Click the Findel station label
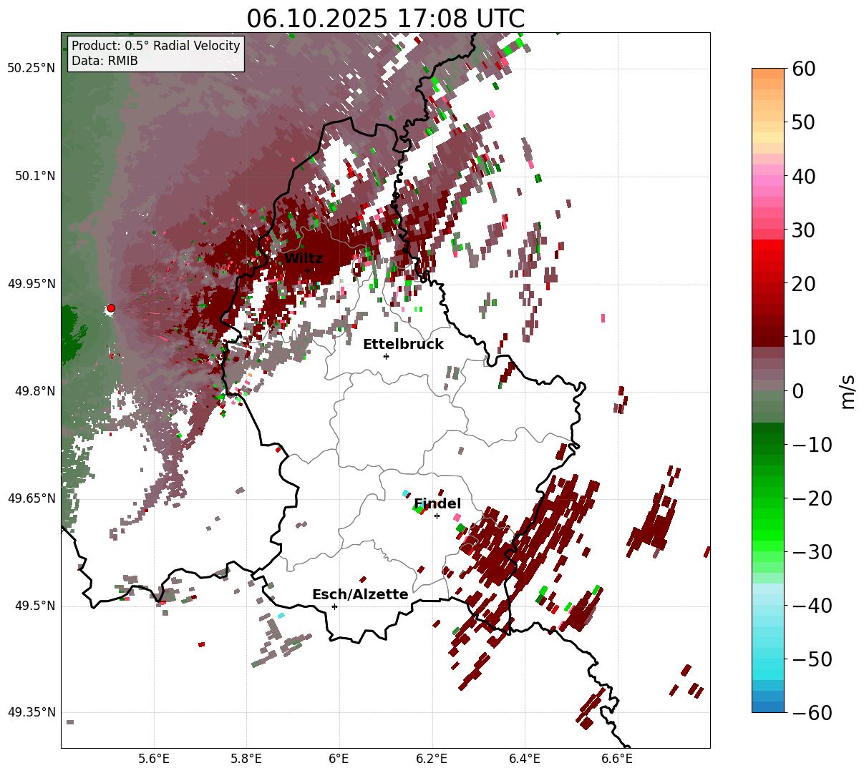The height and width of the screenshot is (773, 864). 437,504
